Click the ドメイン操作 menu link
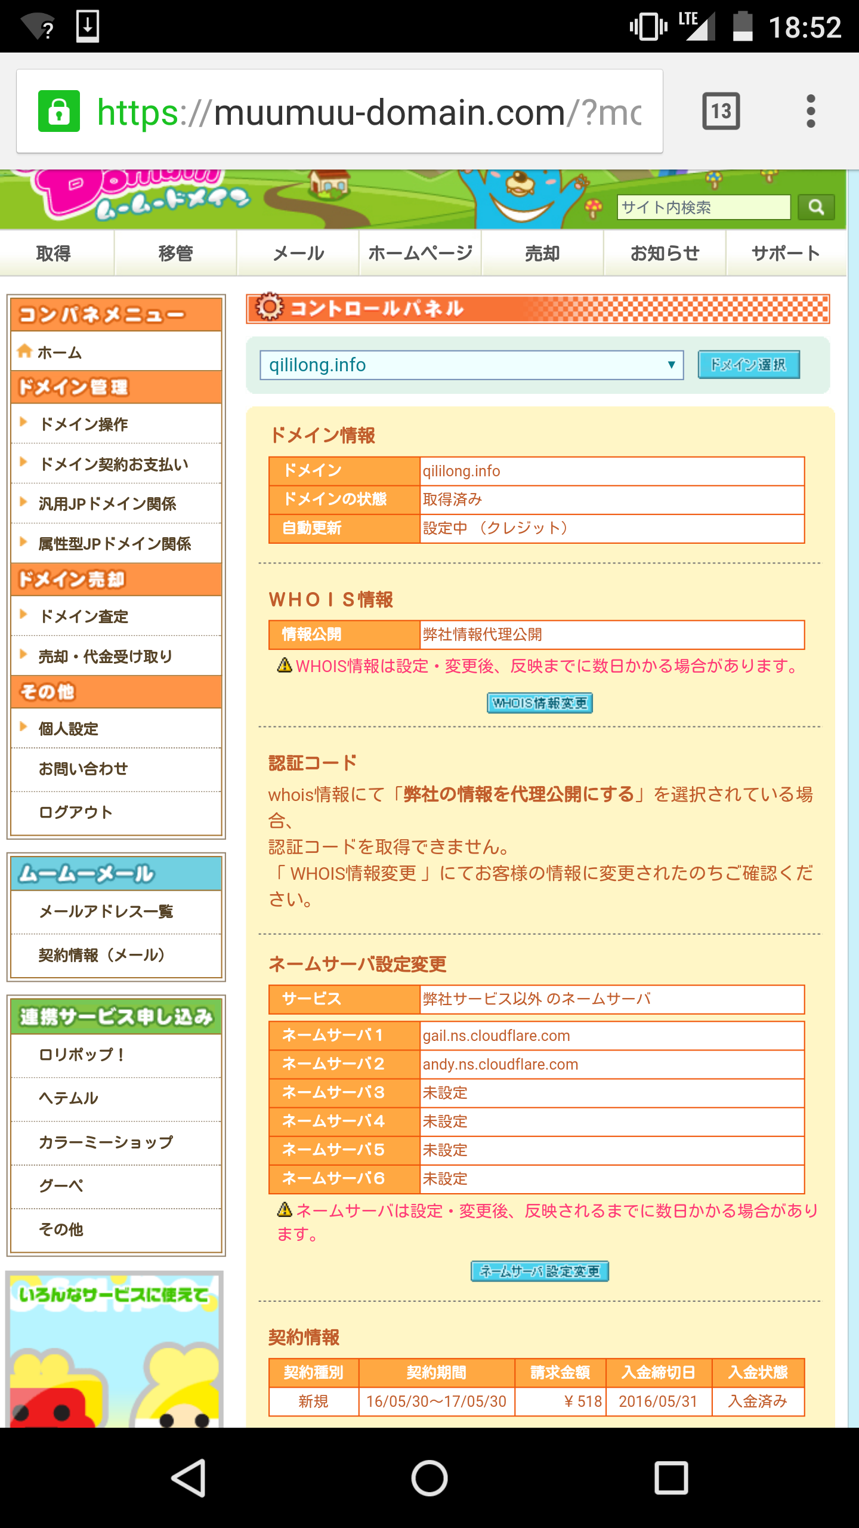The image size is (859, 1528). coord(84,424)
